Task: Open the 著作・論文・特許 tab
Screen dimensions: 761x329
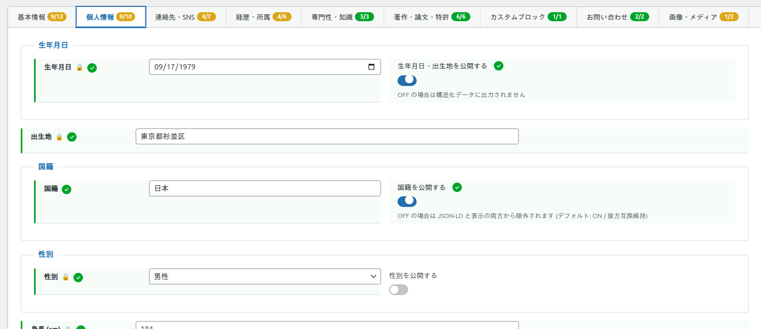Action: coord(432,17)
